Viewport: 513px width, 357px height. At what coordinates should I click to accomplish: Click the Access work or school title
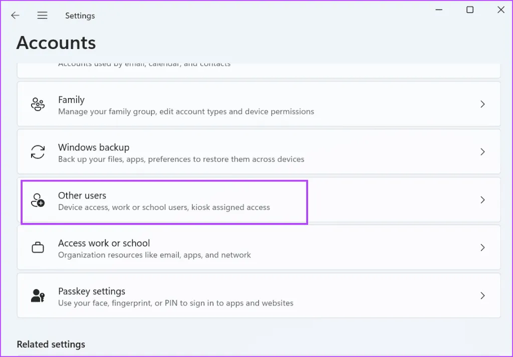104,243
